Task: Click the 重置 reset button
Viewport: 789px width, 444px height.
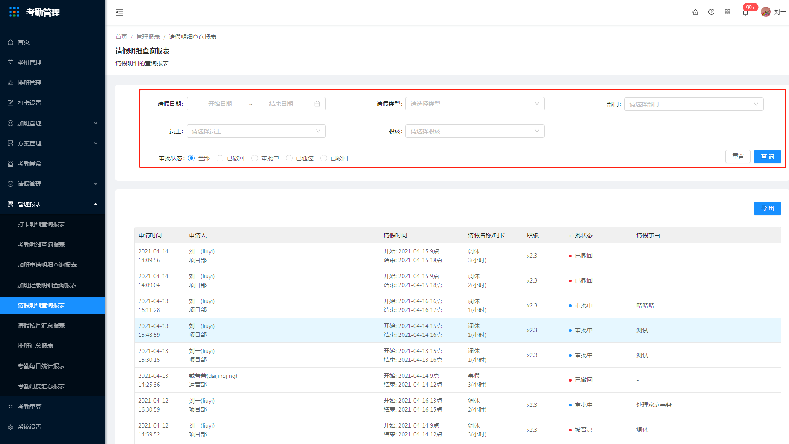Action: (x=738, y=156)
